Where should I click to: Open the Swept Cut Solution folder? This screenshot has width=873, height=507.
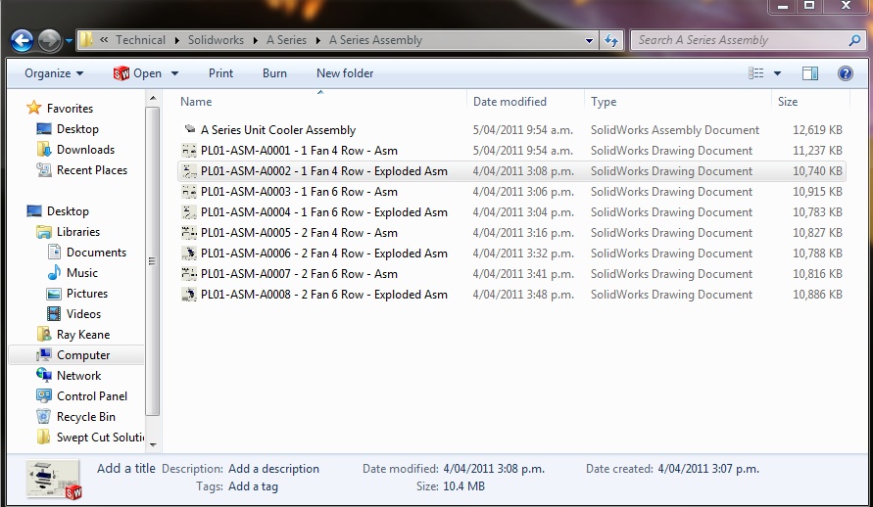[x=90, y=438]
